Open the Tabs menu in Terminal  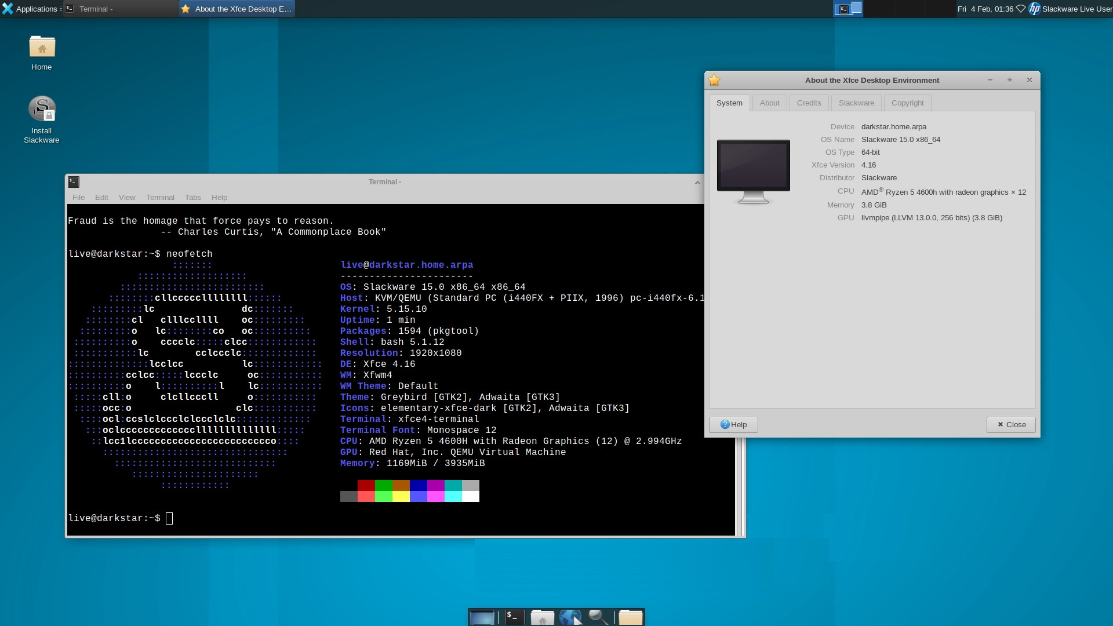coord(192,198)
